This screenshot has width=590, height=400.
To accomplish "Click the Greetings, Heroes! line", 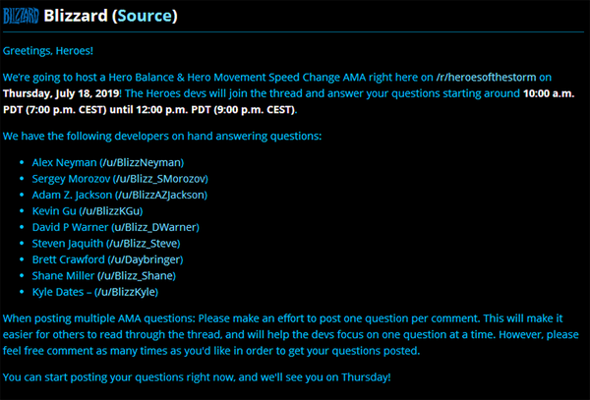I will tap(48, 51).
